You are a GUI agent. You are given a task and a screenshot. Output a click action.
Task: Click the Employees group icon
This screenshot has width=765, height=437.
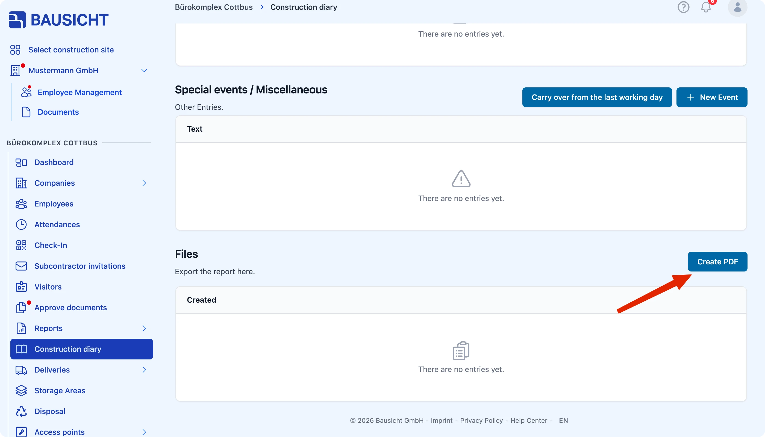point(21,204)
